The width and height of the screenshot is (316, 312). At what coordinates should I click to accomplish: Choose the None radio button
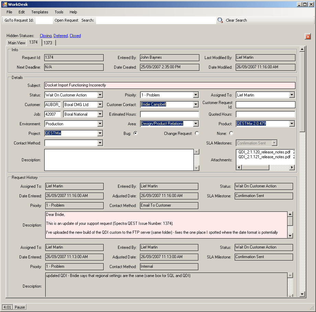click(231, 134)
